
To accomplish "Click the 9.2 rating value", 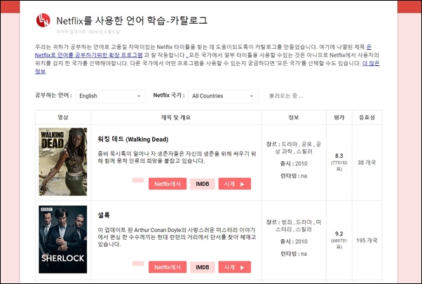I will pyautogui.click(x=339, y=234).
